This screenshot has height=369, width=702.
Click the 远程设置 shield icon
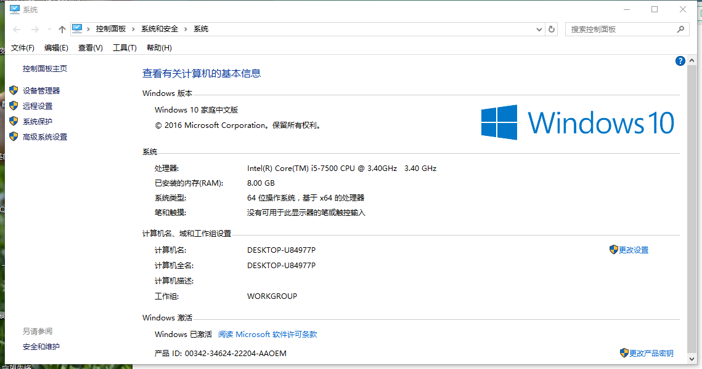pyautogui.click(x=14, y=106)
